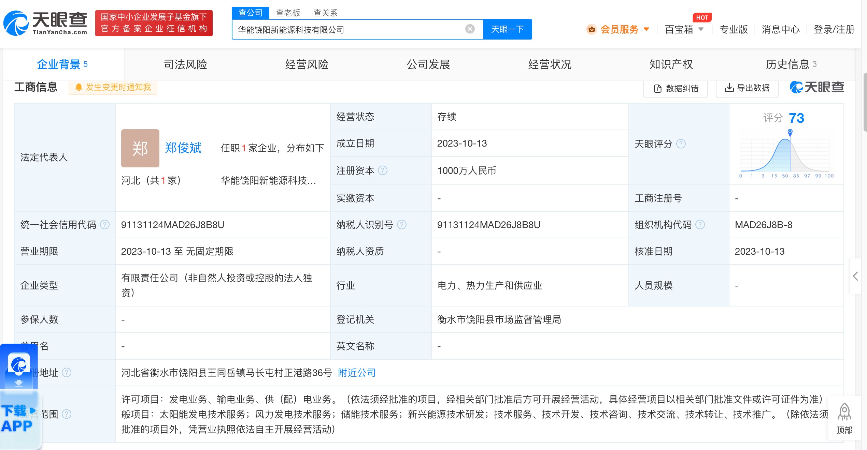Click help icon next to 经营范围

tap(67, 414)
